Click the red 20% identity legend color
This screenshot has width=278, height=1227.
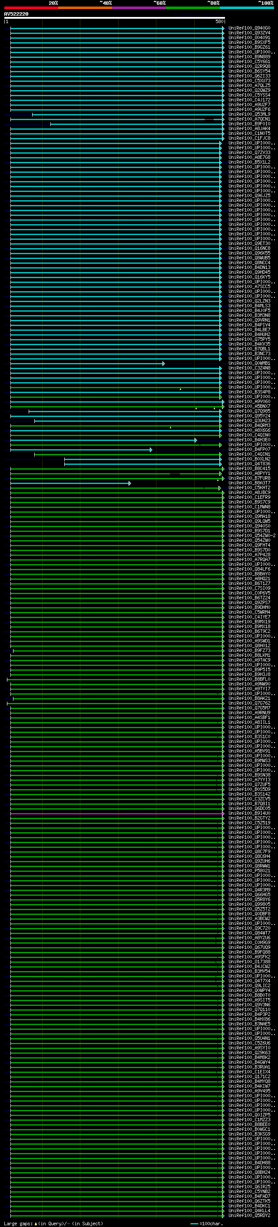tap(31, 8)
